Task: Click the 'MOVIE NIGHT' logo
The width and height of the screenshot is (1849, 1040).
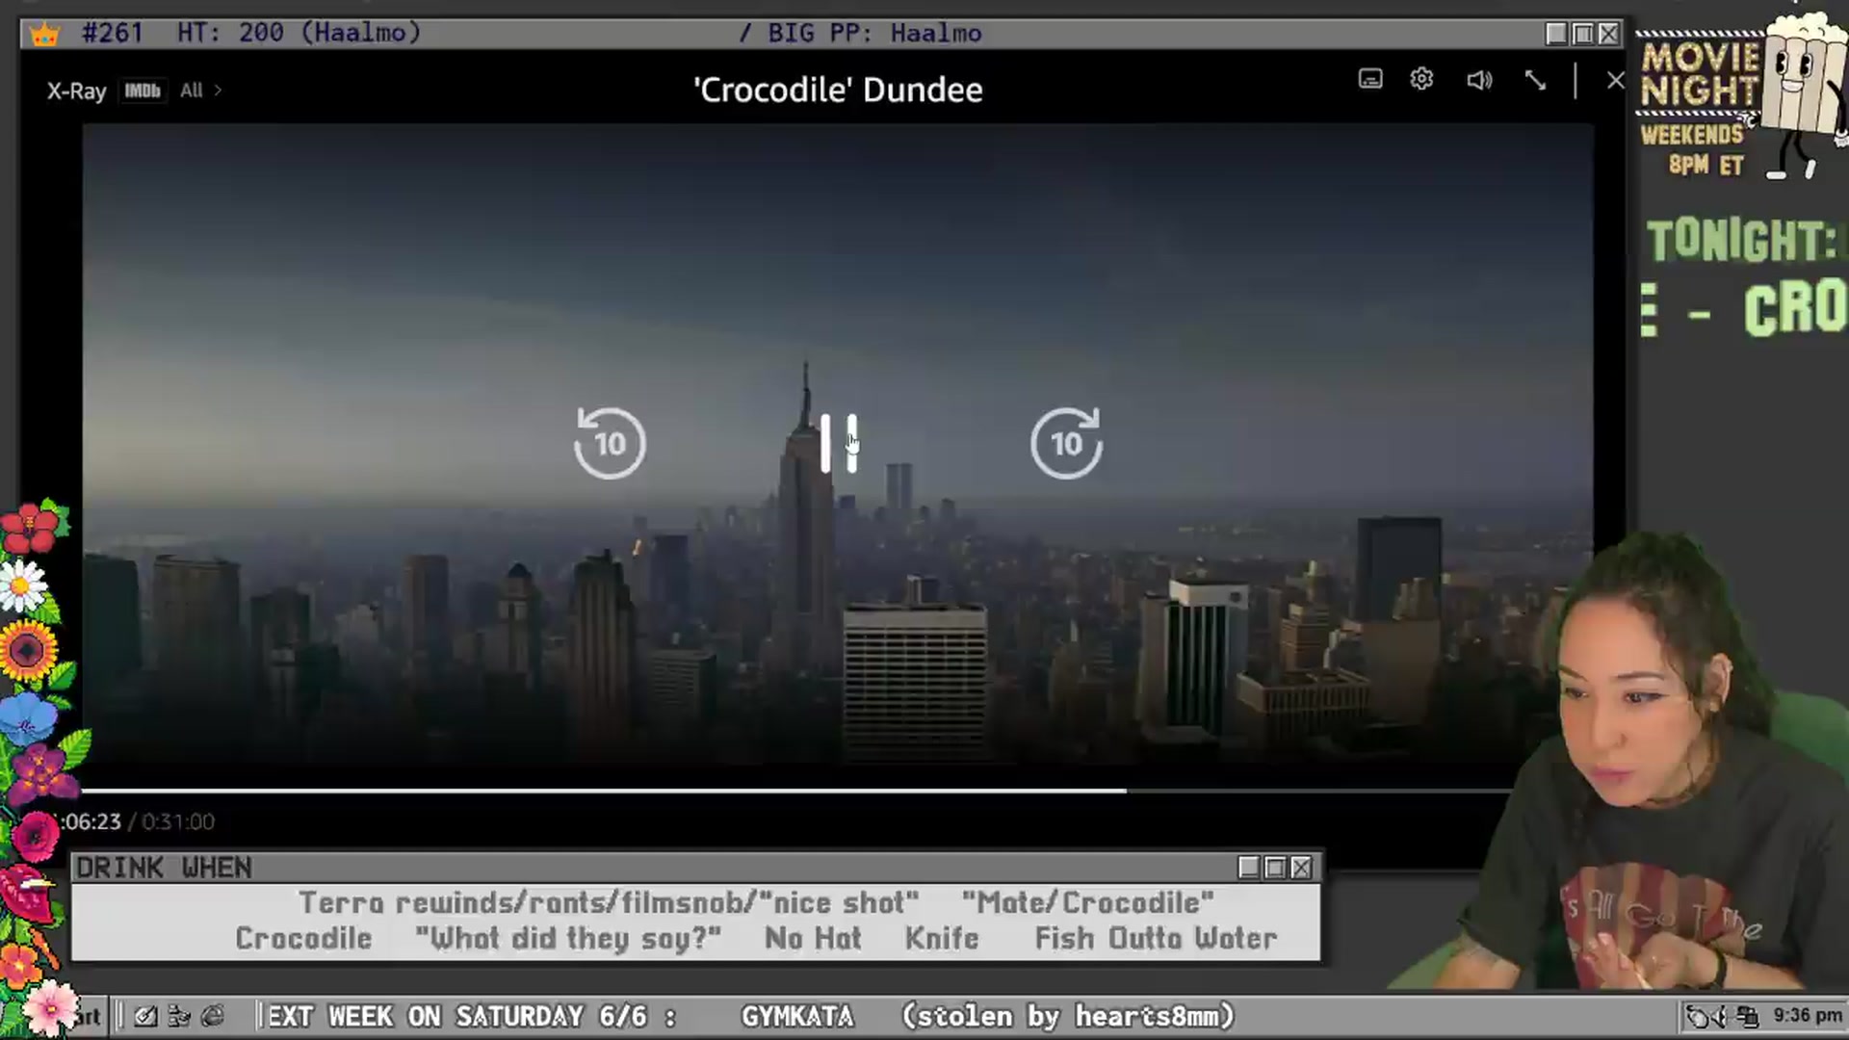Action: [x=1700, y=74]
